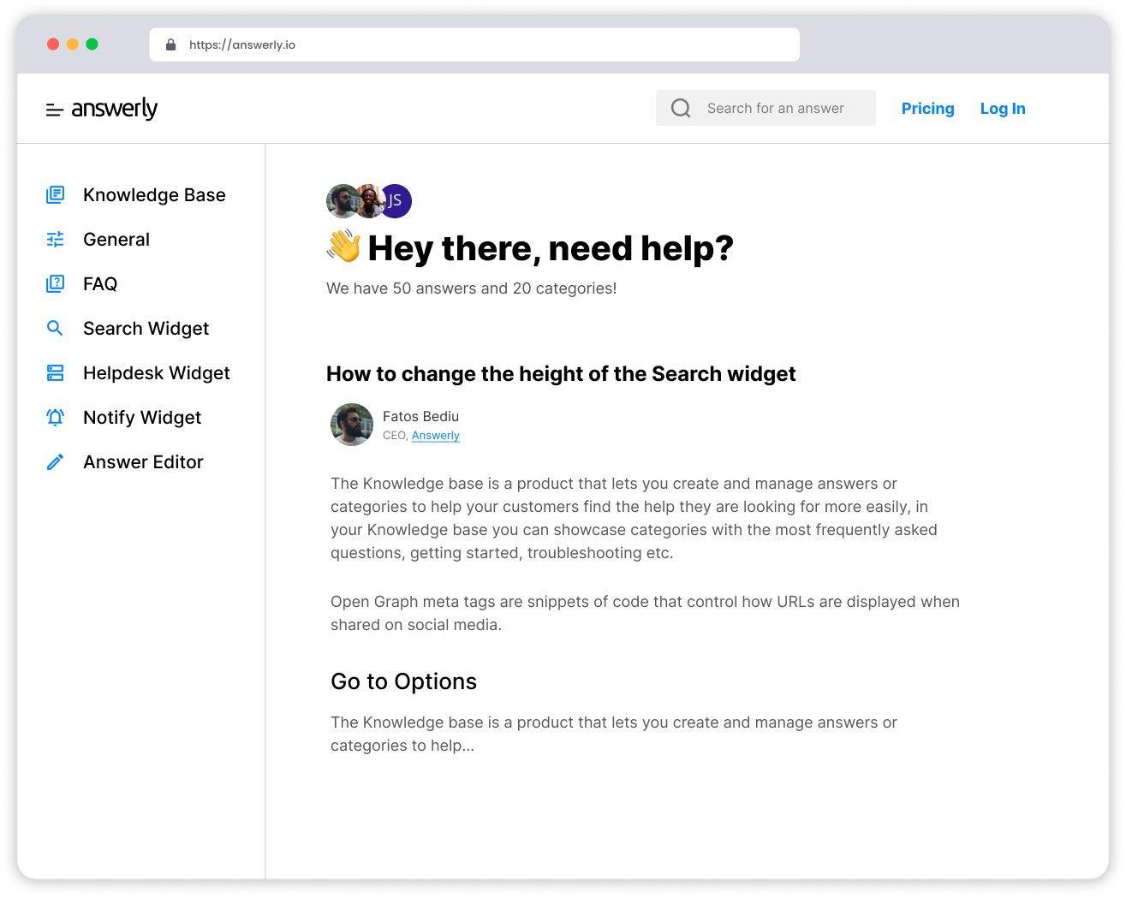Click the author name Fatos Bediu

420,417
